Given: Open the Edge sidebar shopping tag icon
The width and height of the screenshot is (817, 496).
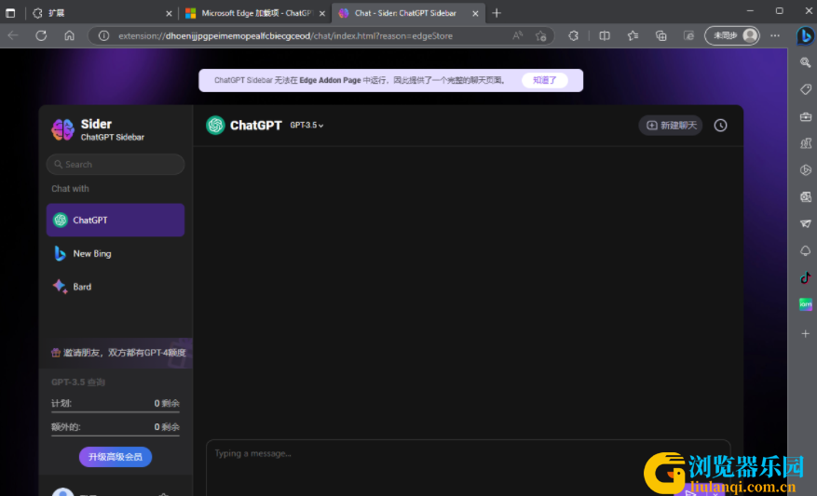Looking at the screenshot, I should click(x=806, y=89).
